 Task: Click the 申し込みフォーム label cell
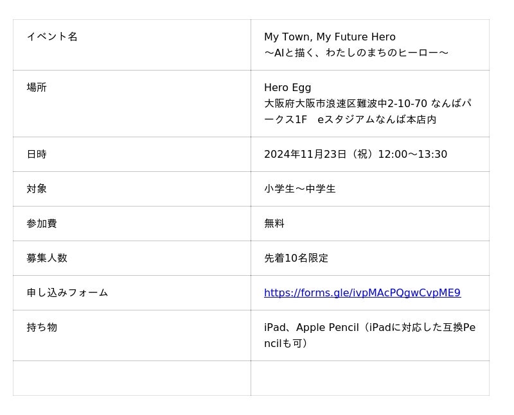(67, 293)
